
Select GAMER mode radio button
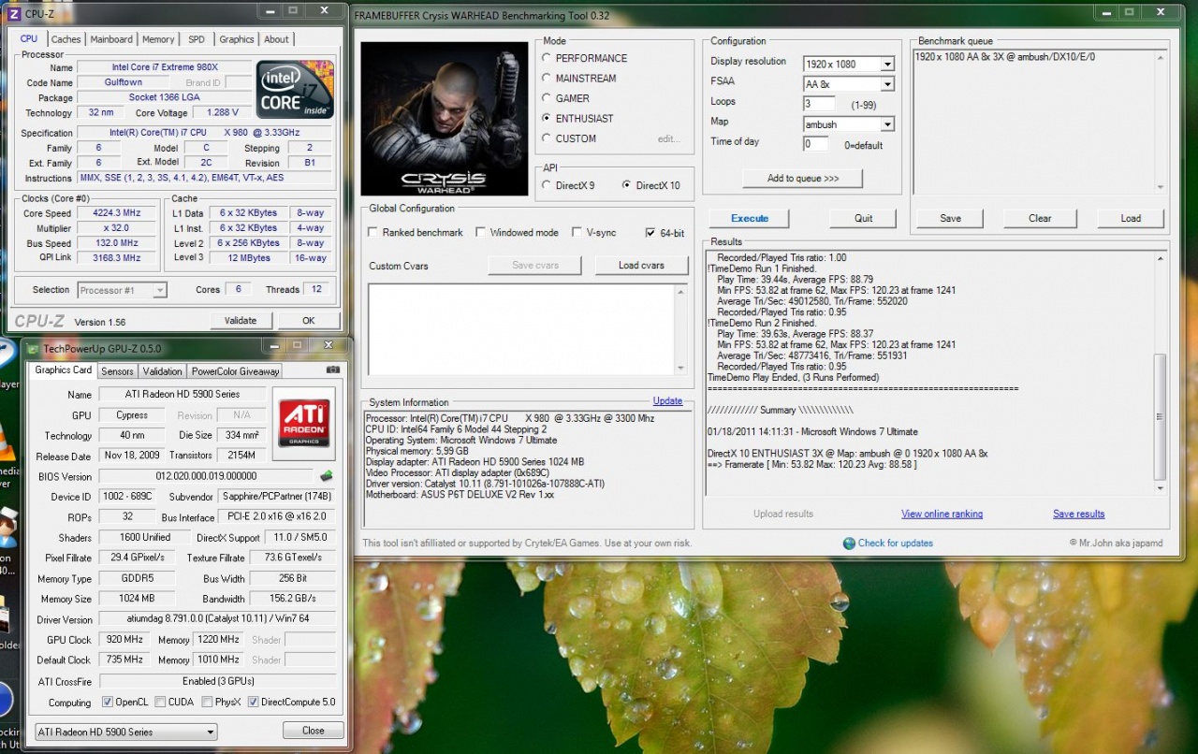[547, 98]
